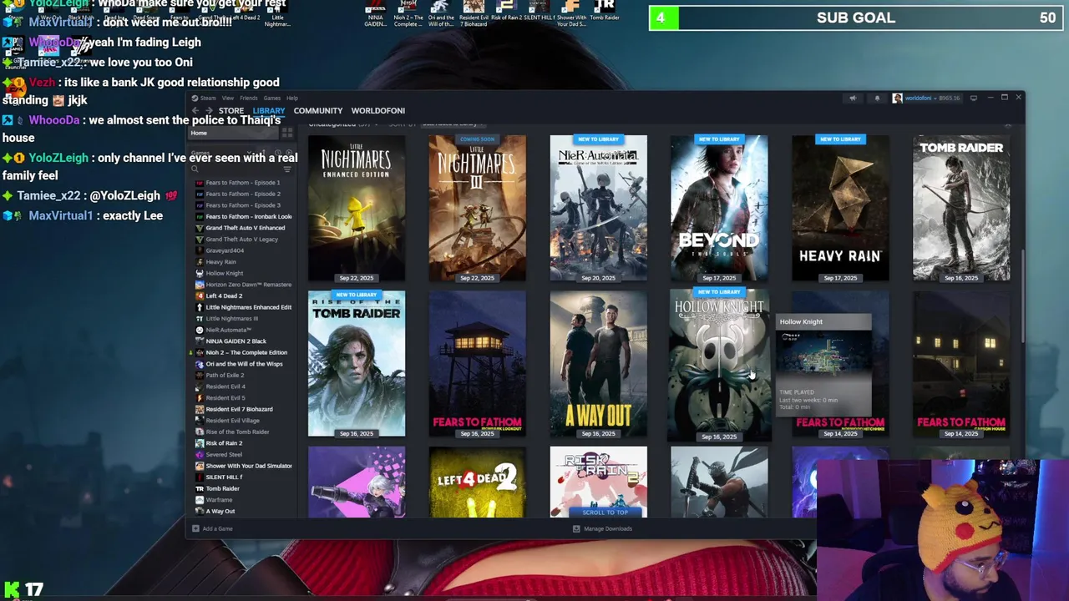The width and height of the screenshot is (1069, 601).
Task: Open A Way Out game cover
Action: pos(598,364)
